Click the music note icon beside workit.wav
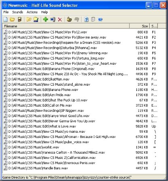The width and height of the screenshot is (168, 181). point(5,147)
